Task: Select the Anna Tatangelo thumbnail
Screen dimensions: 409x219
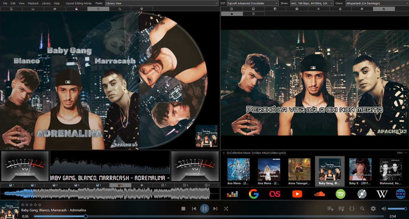Action: (x=299, y=171)
